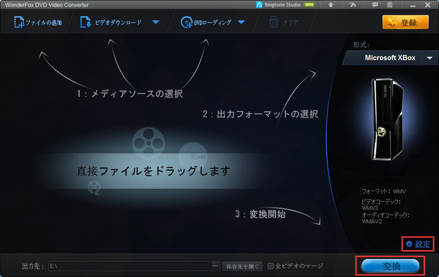Viewport: 439px width, 277px height.
Task: Enable the 全ビデオのマージ merge checkbox
Action: [x=270, y=266]
